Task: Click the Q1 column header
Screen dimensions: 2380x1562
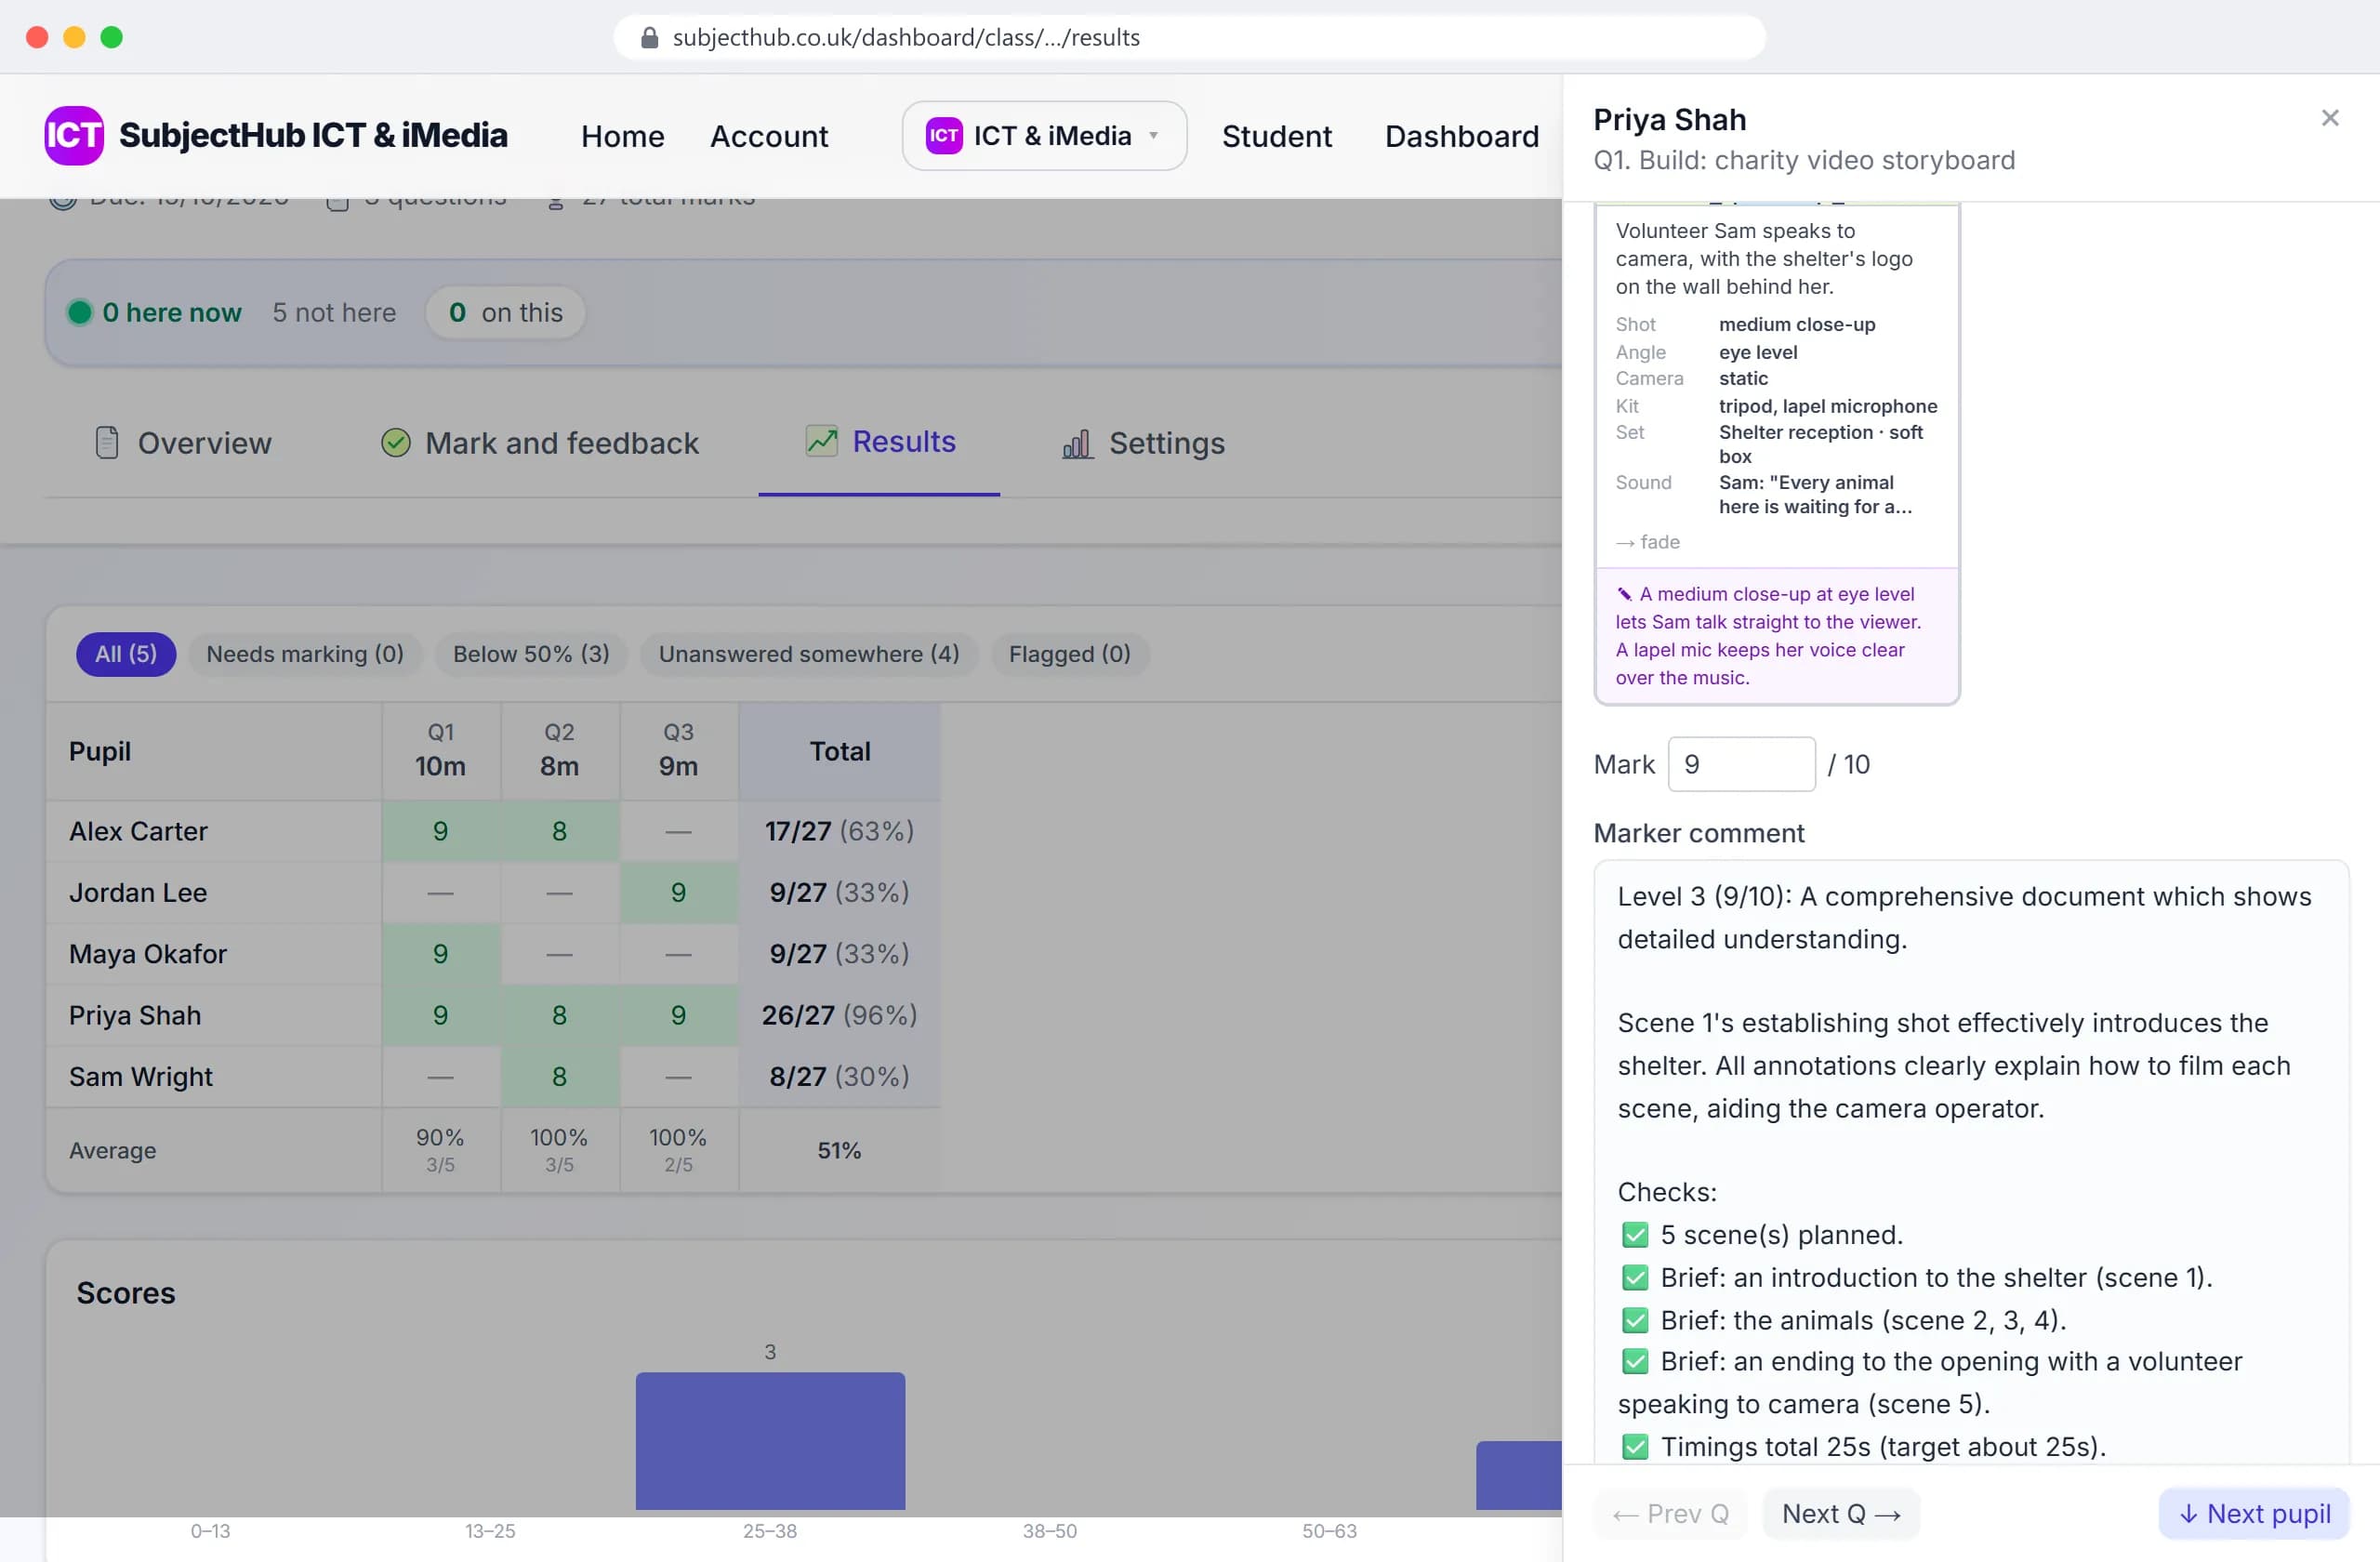Action: (x=440, y=750)
